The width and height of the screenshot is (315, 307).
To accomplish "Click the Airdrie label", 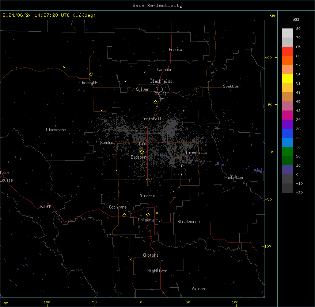I will (148, 196).
